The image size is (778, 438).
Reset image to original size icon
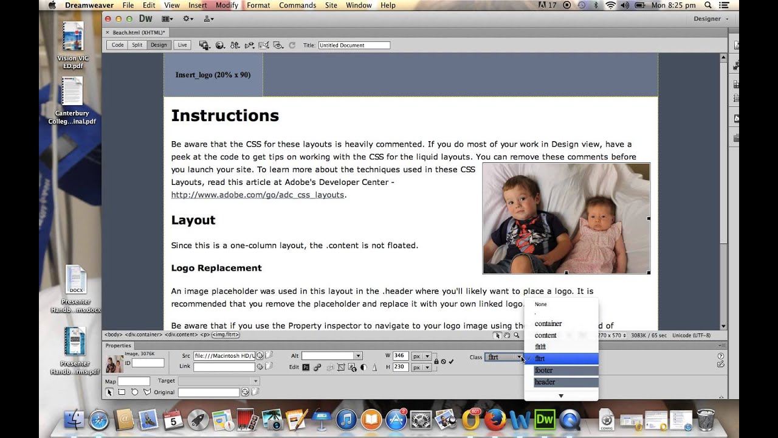[444, 361]
